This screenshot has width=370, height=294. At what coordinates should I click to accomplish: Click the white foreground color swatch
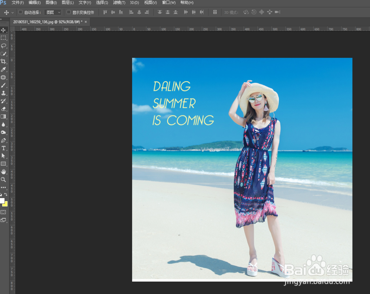click(2, 200)
